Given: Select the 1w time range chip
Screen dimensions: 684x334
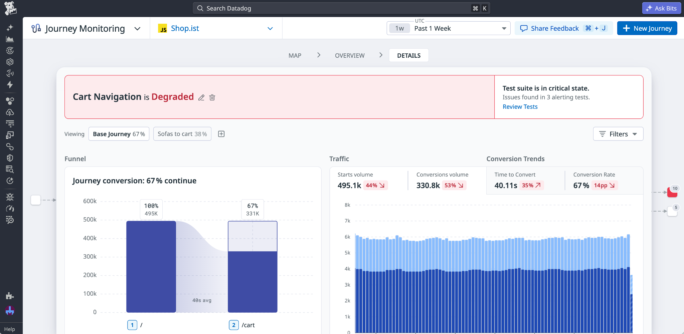Looking at the screenshot, I should (x=399, y=28).
